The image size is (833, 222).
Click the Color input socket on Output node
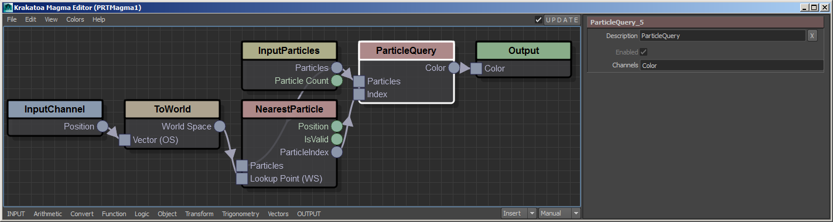point(476,69)
